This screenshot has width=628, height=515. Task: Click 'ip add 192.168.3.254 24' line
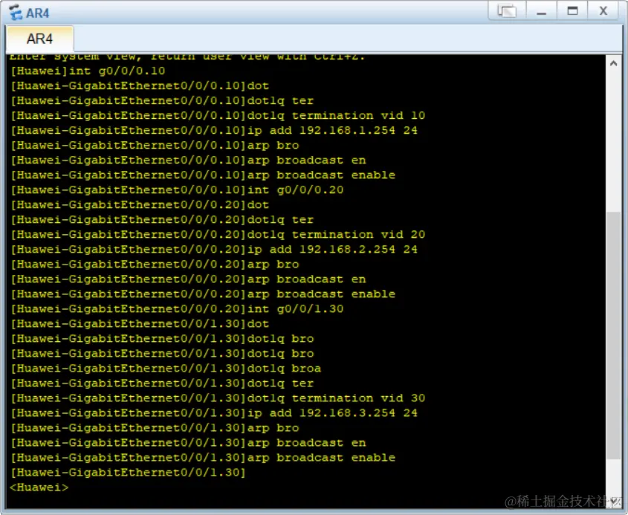214,413
